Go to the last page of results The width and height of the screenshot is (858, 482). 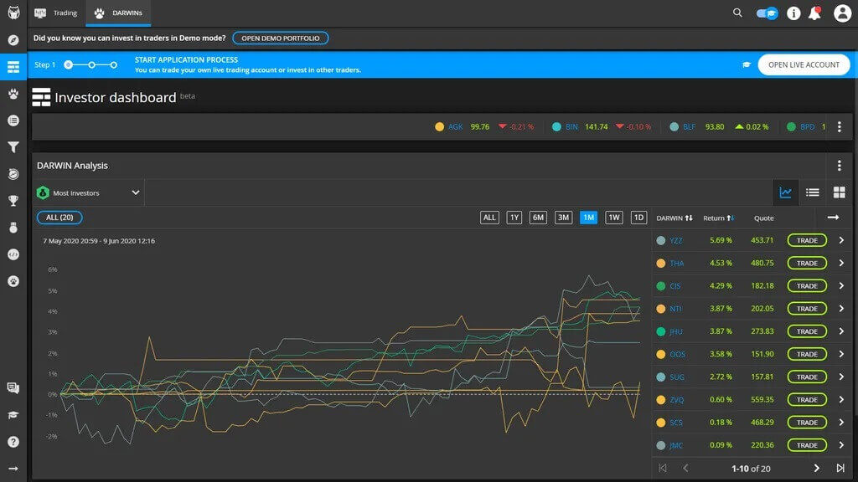840,468
